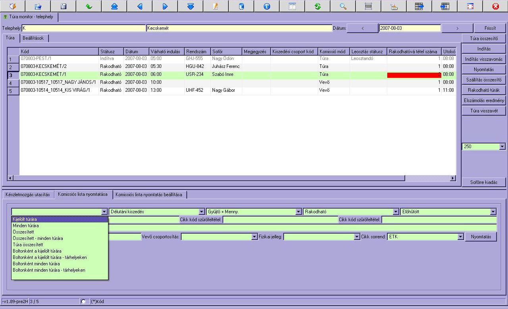
Task: Expand the 'Délutáni kiszedés' dropdown
Action: pyautogui.click(x=201, y=212)
